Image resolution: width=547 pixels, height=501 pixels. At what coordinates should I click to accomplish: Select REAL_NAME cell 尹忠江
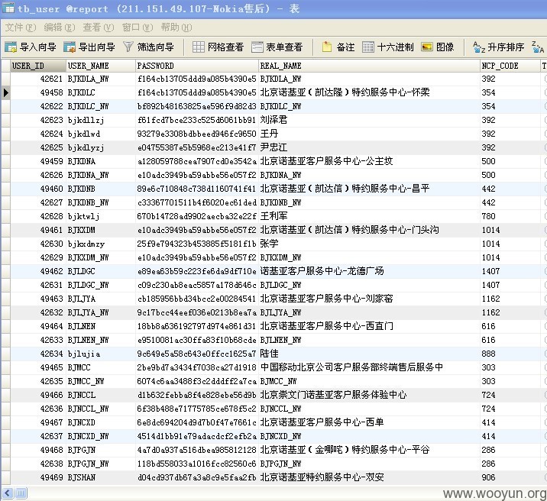(x=369, y=147)
